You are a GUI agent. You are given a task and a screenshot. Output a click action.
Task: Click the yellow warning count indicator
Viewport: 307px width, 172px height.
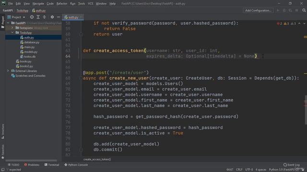286,23
